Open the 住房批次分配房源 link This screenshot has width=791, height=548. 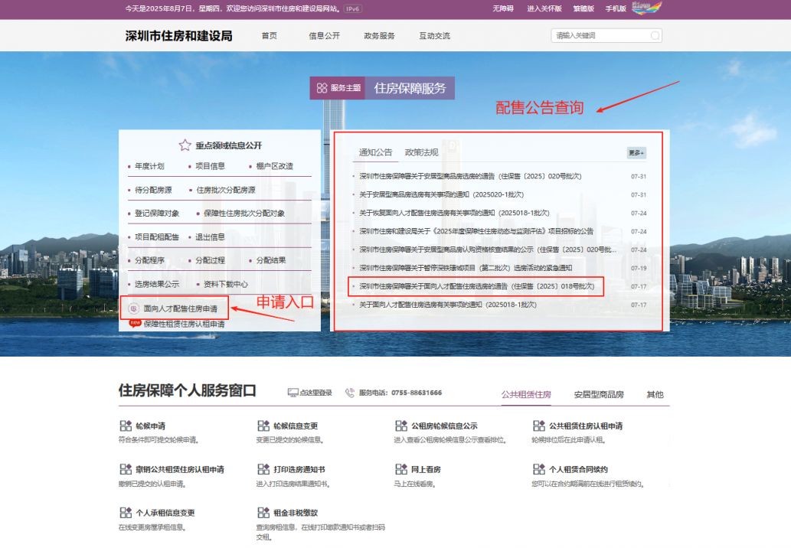pos(225,190)
